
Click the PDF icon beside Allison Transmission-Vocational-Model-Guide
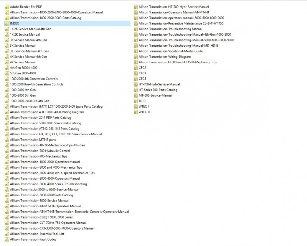(x=136, y=51)
